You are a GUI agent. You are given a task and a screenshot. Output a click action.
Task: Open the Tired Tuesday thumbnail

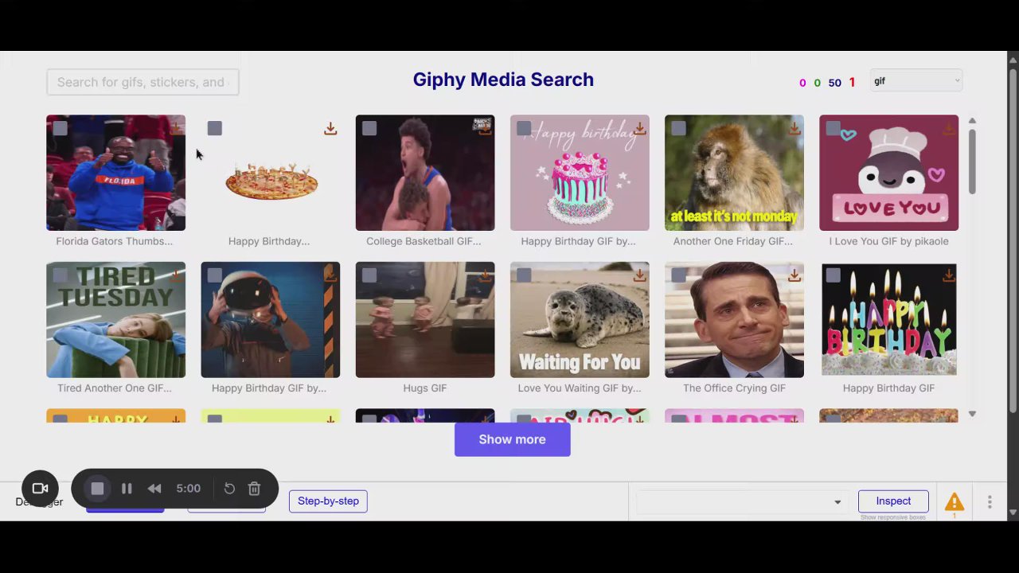115,320
